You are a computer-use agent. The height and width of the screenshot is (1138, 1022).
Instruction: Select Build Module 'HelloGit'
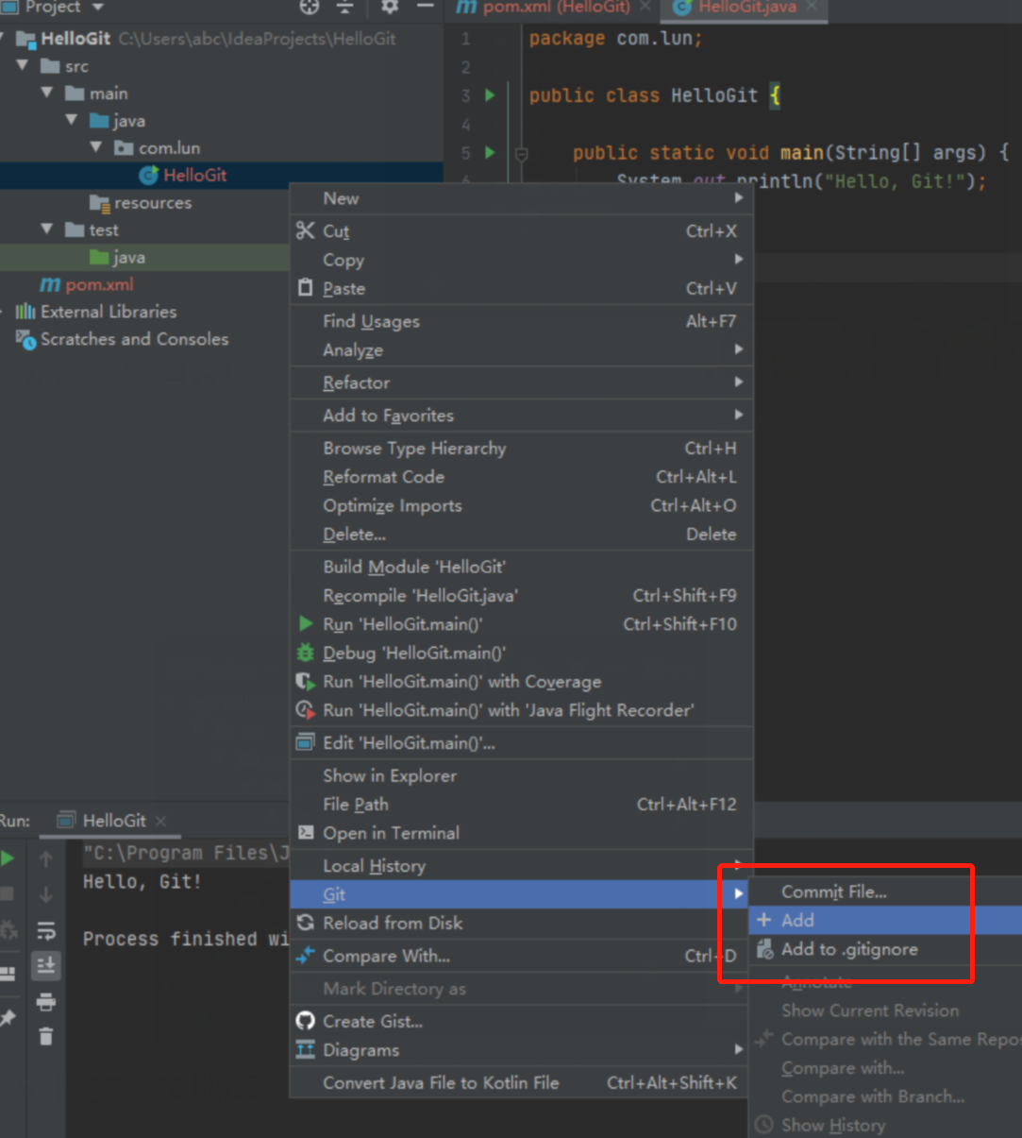[521, 567]
